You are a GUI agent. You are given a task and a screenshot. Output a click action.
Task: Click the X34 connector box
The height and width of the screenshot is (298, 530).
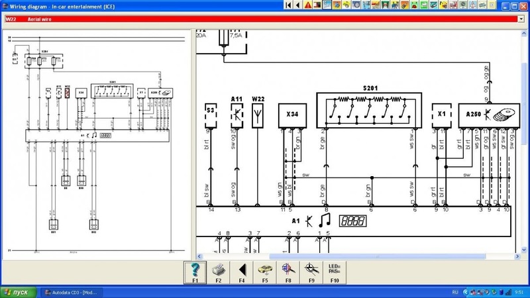click(x=291, y=114)
